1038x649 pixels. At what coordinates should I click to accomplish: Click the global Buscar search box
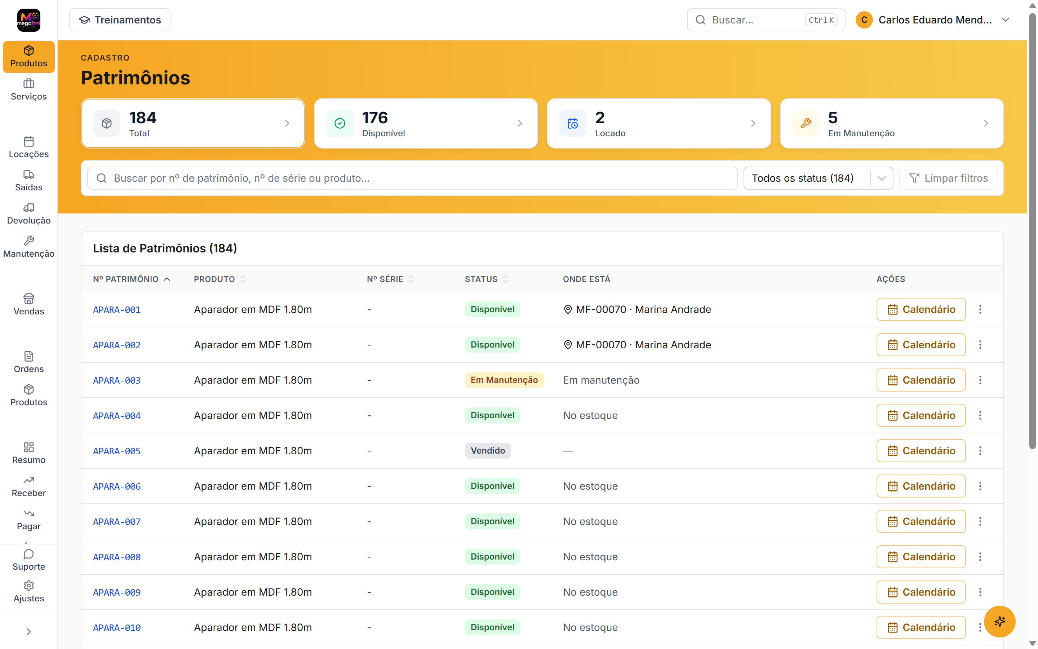(x=766, y=20)
